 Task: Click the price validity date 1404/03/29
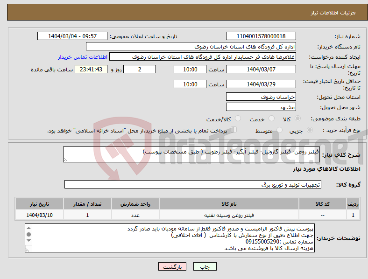coord(261,84)
